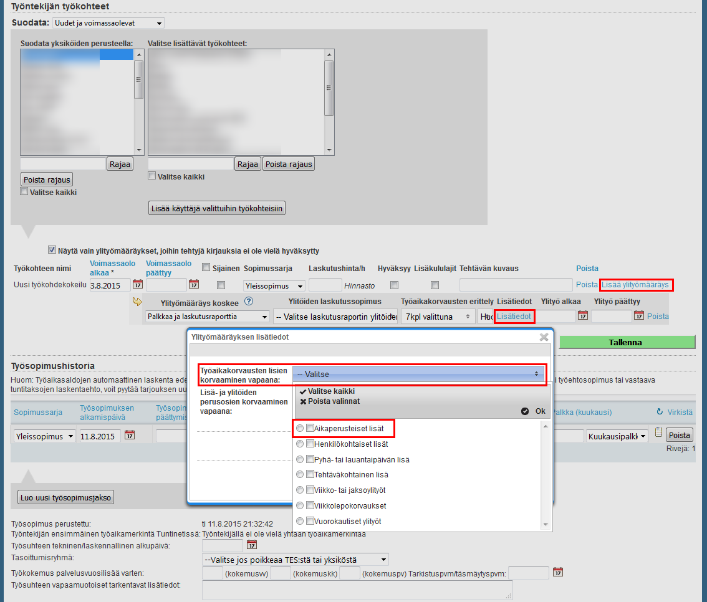Image resolution: width=707 pixels, height=602 pixels.
Task: Click the notes icon beside Poista button
Action: click(x=657, y=435)
